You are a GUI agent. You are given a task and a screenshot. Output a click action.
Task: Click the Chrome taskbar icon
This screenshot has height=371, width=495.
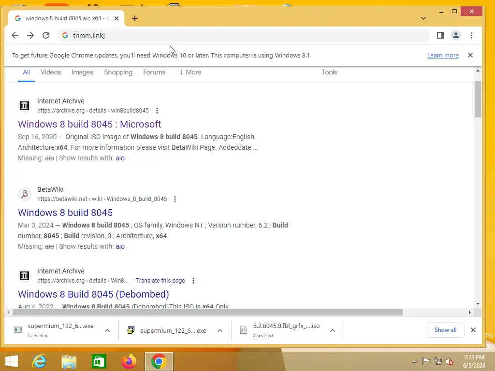point(159,361)
